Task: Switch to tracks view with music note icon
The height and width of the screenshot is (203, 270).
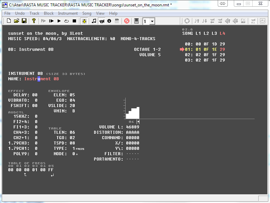Action: tap(94, 21)
